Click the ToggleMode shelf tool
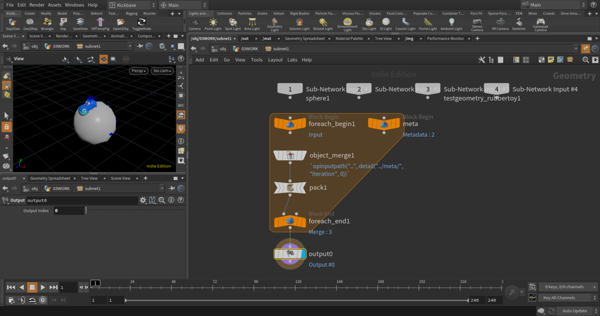This screenshot has height=316, width=600. [x=141, y=24]
